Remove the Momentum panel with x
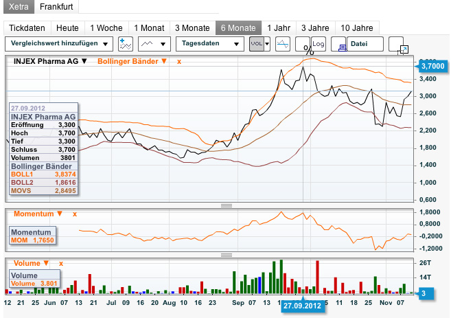Image resolution: width=451 pixels, height=318 pixels. pos(75,214)
